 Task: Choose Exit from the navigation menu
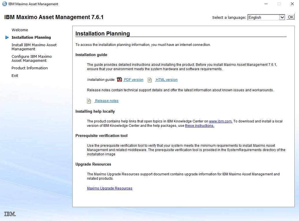(x=14, y=75)
